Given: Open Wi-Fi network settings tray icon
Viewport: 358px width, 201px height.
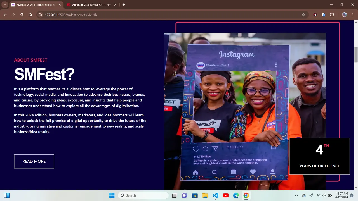Looking at the screenshot, I should [319, 195].
